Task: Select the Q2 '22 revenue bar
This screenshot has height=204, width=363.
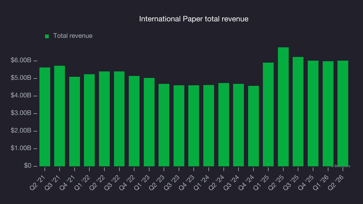Action: (104, 119)
